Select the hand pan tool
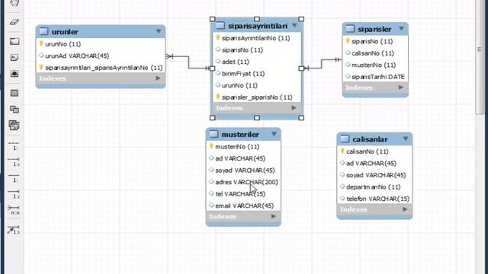488x274 pixels. [14, 3]
